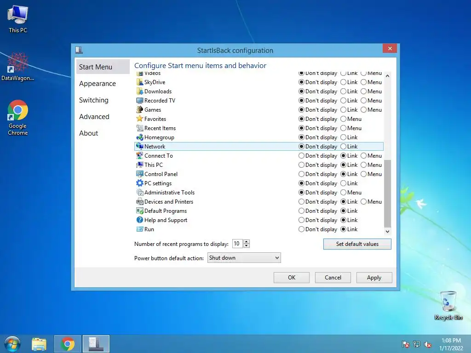Click the Homegroup icon
Image resolution: width=471 pixels, height=353 pixels.
coord(140,137)
